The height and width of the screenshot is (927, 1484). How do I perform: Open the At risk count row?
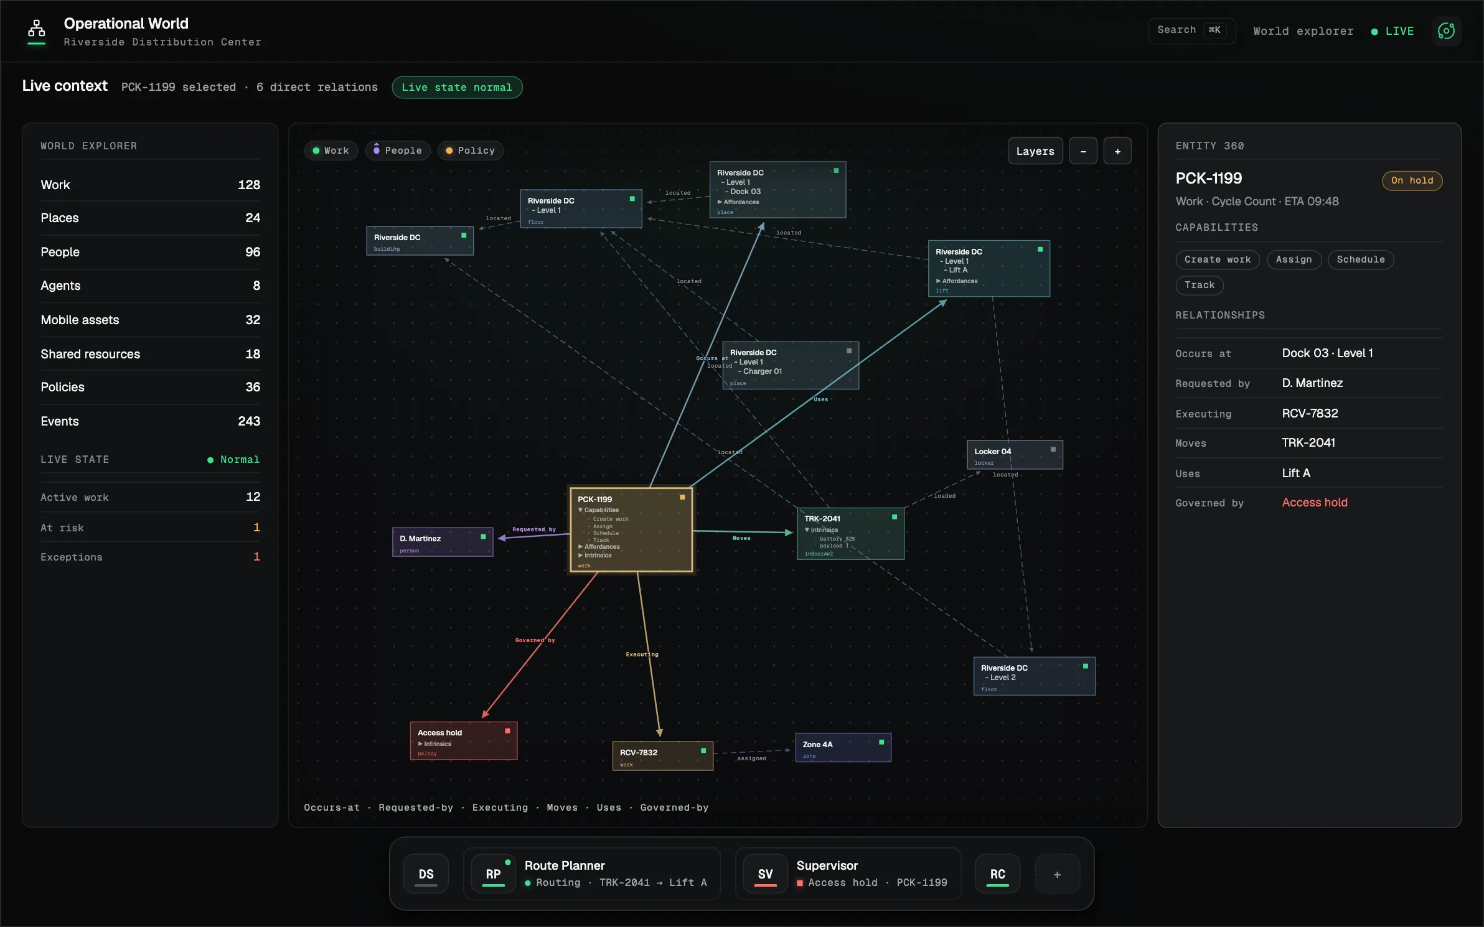pyautogui.click(x=150, y=528)
